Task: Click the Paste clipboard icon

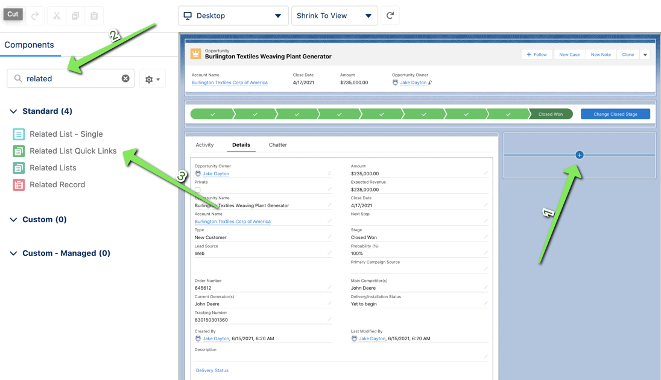Action: pos(94,16)
